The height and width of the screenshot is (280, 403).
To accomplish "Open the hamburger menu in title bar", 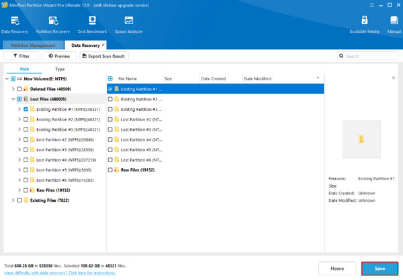I will tap(372, 5).
